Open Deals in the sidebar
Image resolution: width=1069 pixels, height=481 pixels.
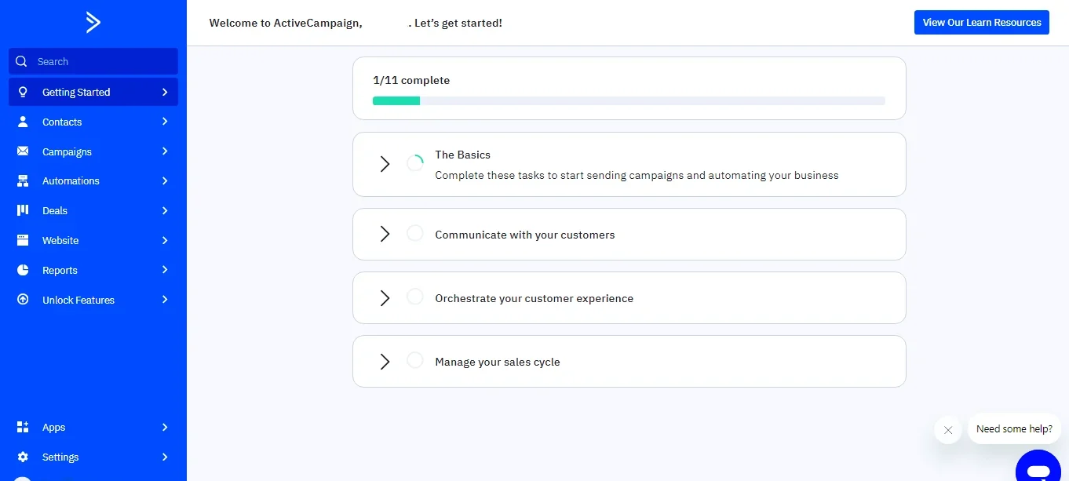click(93, 210)
